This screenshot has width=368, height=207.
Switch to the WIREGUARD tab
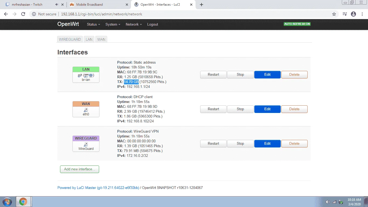tap(70, 39)
